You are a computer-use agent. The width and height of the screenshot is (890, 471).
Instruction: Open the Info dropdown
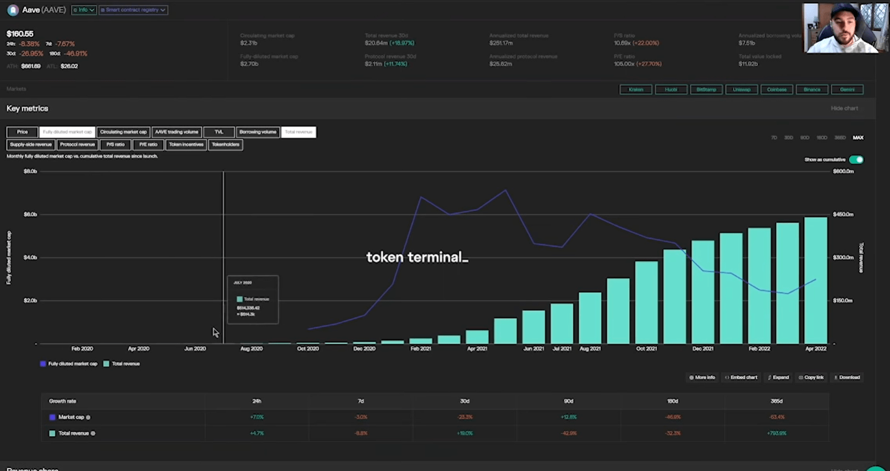point(84,10)
